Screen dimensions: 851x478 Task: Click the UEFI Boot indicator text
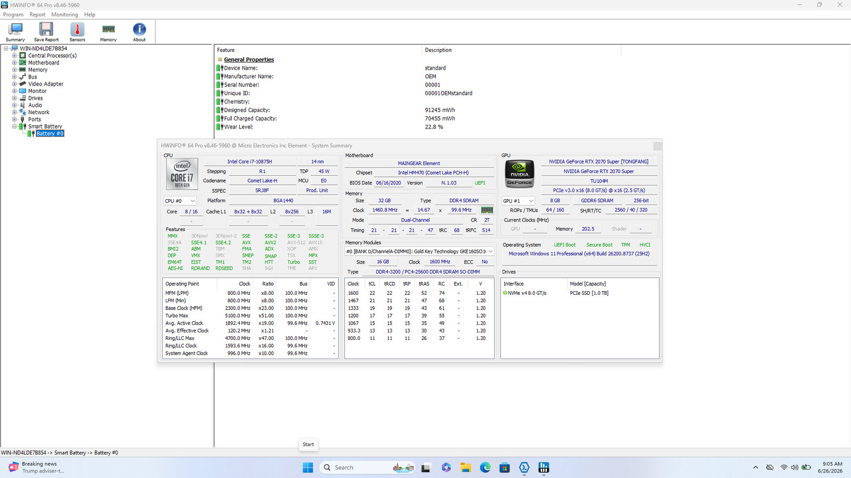[565, 245]
